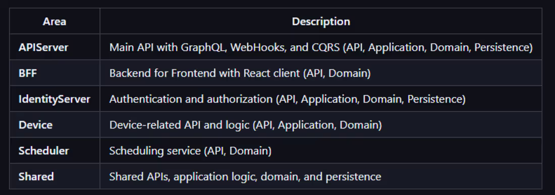Click the Area column header
The width and height of the screenshot is (555, 195).
[54, 22]
